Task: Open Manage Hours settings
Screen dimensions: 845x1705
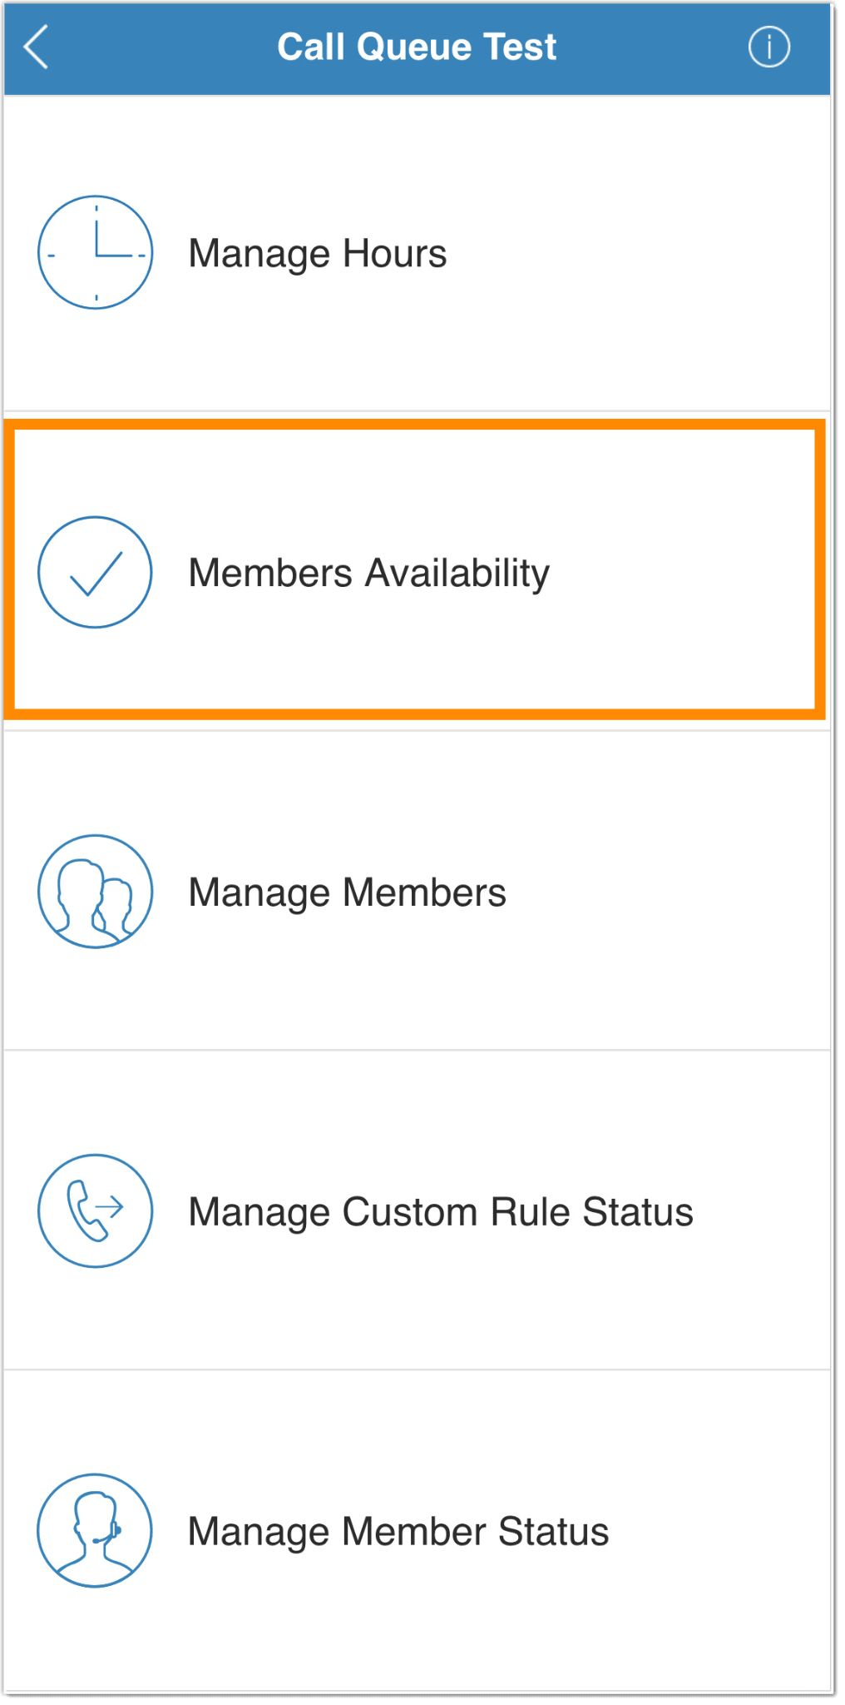Action: click(x=333, y=252)
